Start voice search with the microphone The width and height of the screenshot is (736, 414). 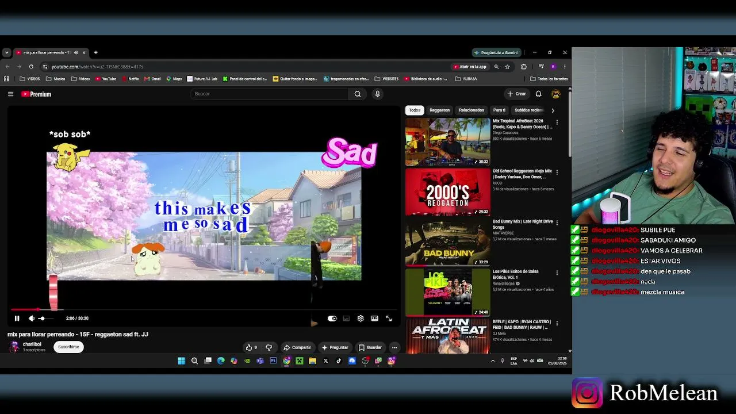377,94
